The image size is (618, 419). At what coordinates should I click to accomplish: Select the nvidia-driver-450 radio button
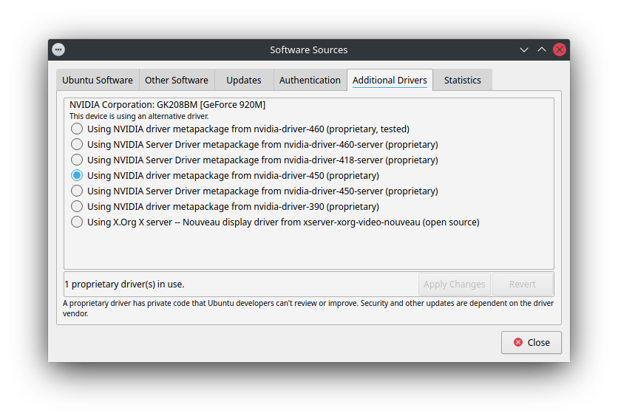[x=77, y=175]
